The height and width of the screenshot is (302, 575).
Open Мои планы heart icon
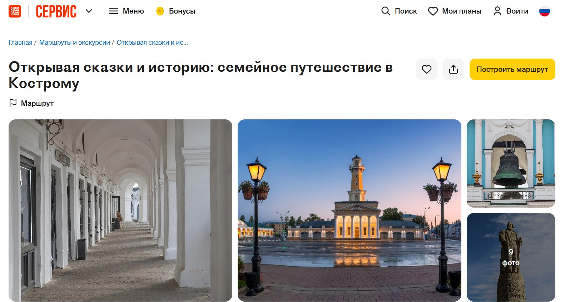point(433,11)
